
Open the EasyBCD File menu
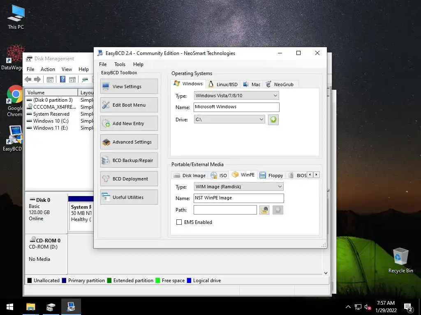pos(103,64)
